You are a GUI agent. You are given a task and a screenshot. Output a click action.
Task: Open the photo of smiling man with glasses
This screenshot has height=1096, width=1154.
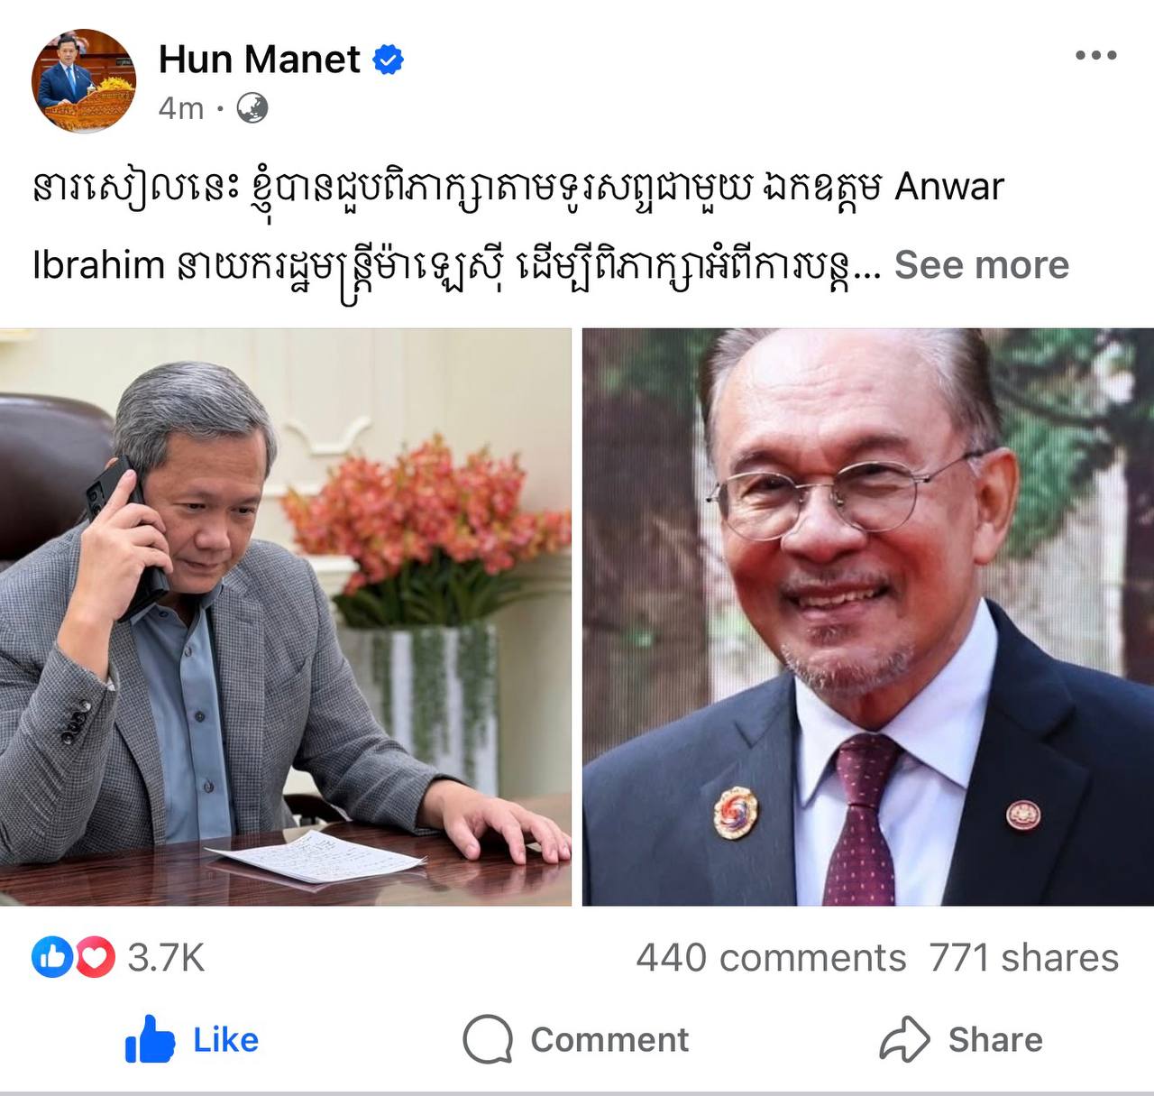tap(868, 617)
